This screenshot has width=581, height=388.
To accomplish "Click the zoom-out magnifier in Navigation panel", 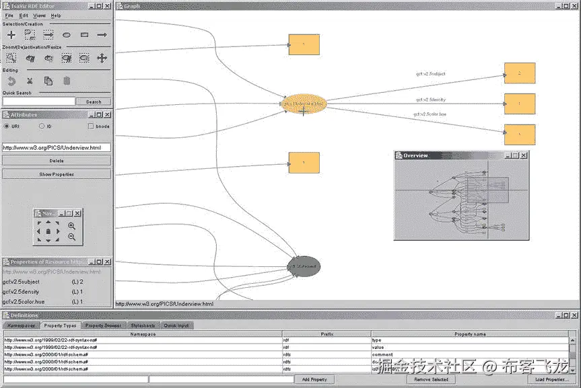I will click(x=71, y=237).
